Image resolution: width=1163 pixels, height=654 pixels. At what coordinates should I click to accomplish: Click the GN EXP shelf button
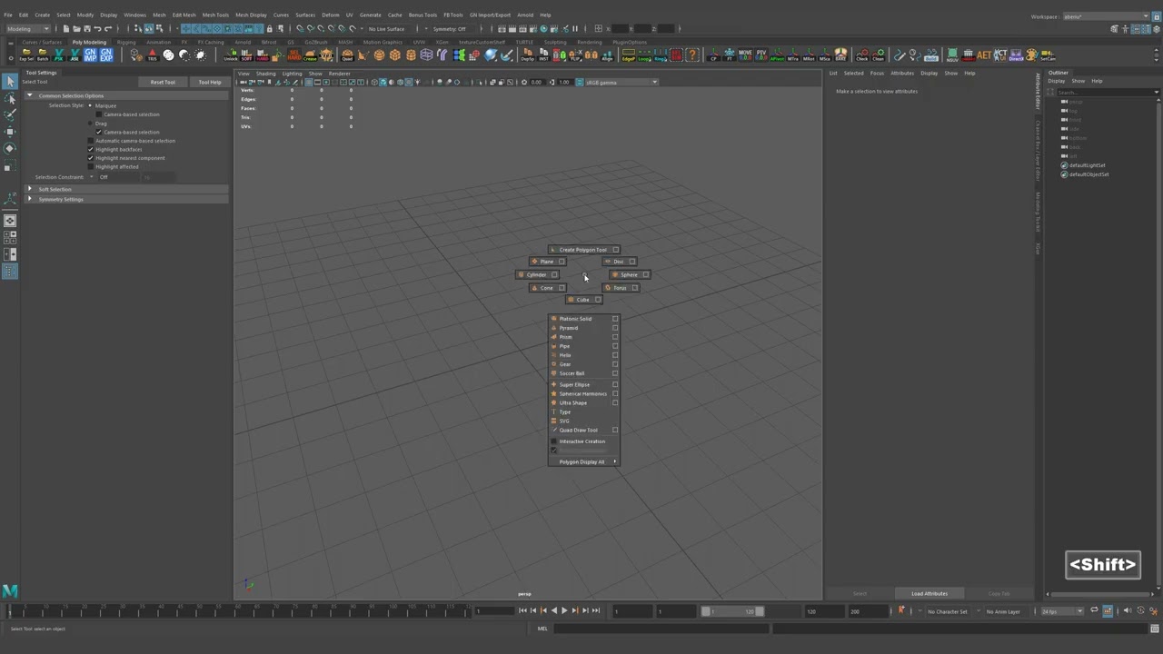pyautogui.click(x=106, y=55)
